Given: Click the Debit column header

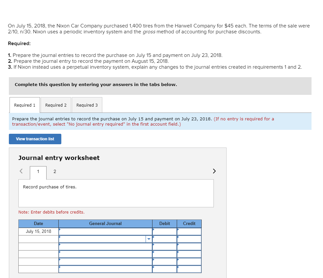Looking at the screenshot, I should [x=164, y=223].
